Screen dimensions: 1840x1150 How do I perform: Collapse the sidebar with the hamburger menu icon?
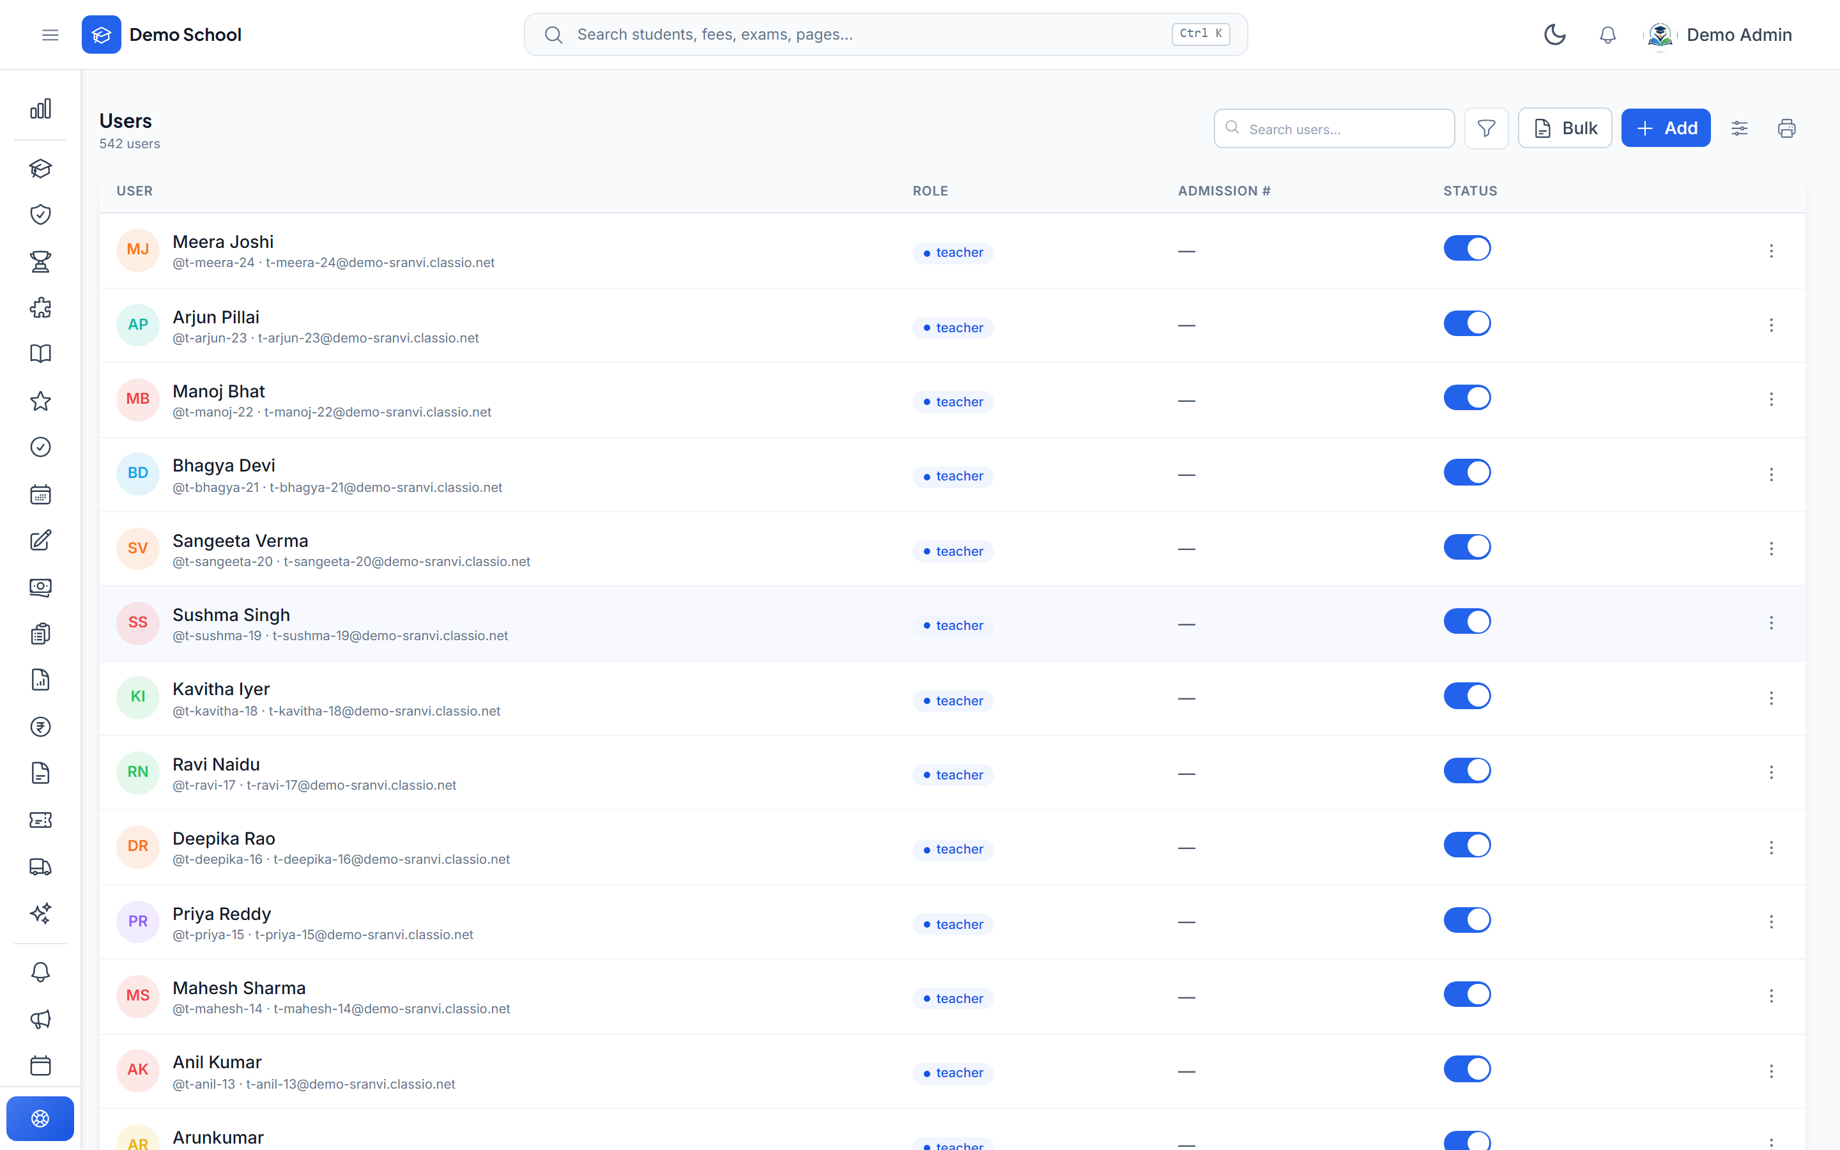50,35
